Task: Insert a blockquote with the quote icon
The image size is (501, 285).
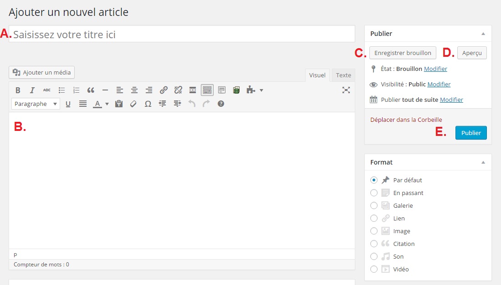Action: pos(91,90)
